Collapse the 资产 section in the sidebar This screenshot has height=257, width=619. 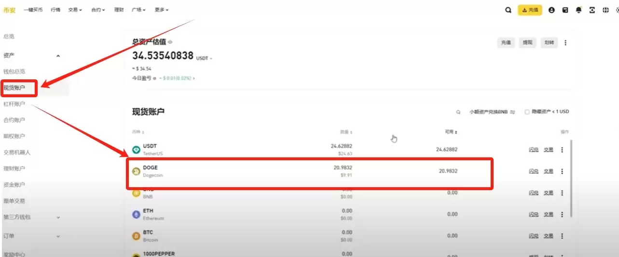click(58, 56)
